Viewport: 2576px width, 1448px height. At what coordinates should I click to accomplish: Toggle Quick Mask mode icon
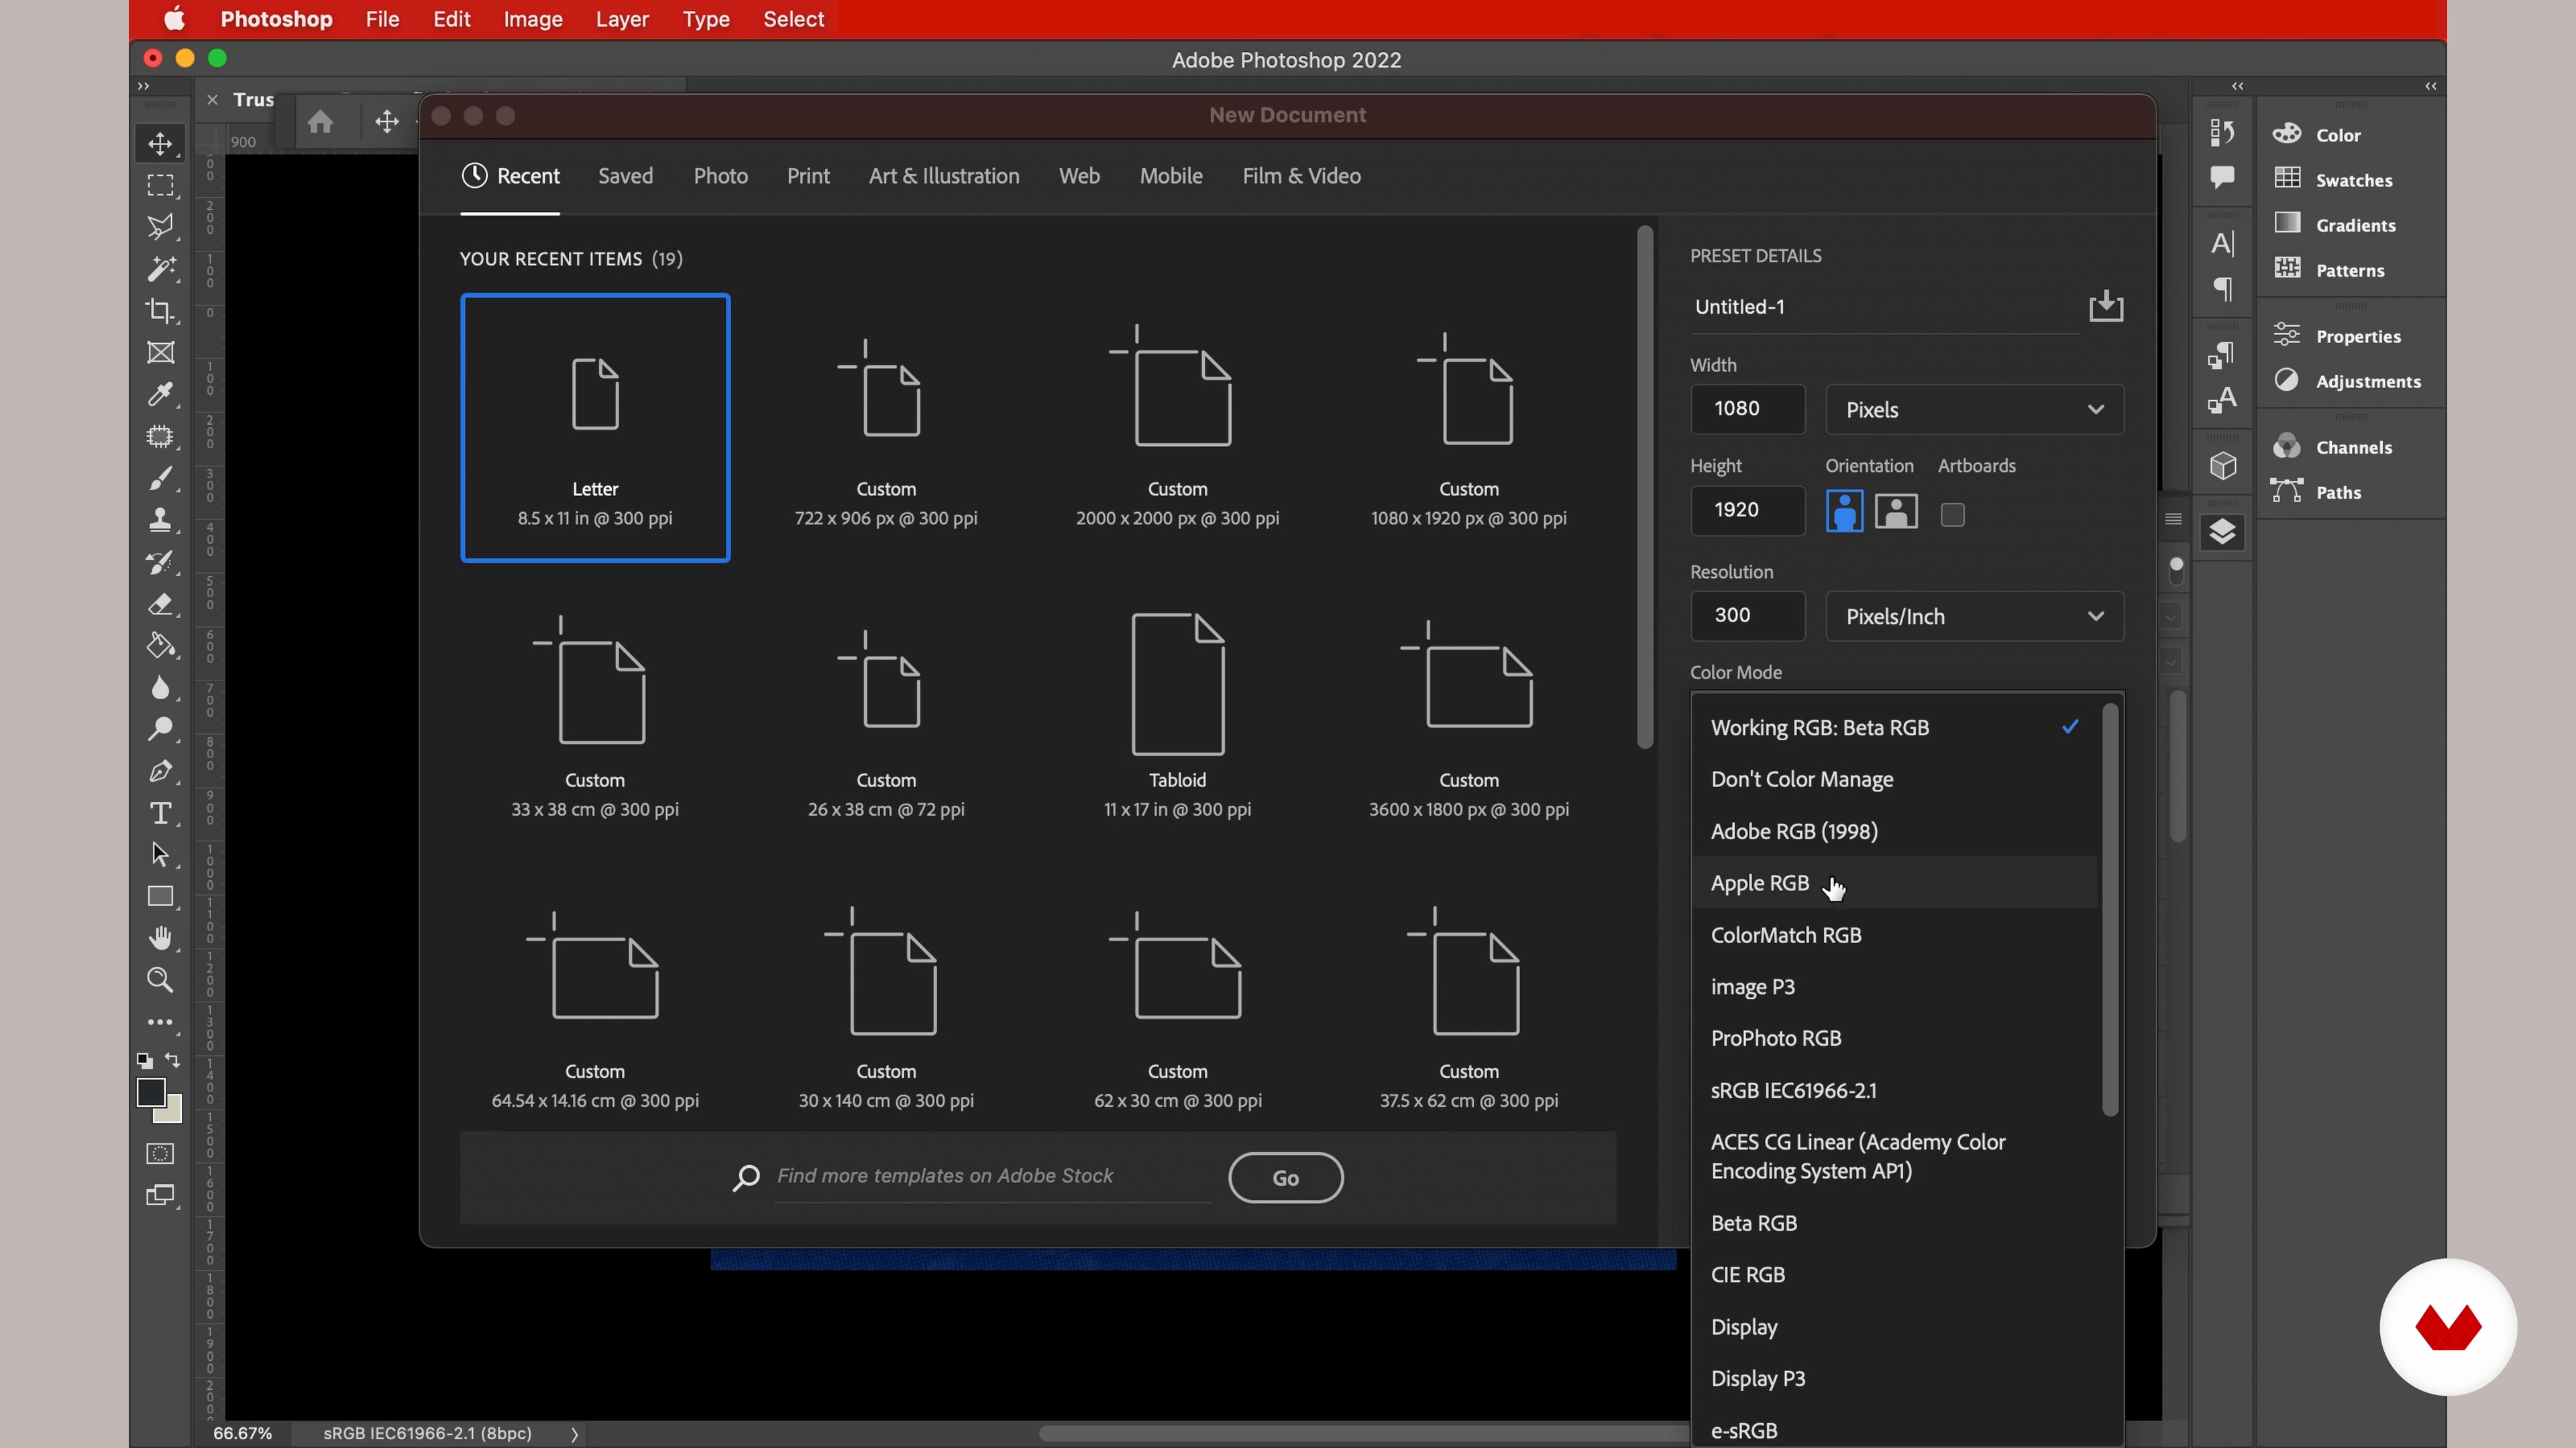pos(160,1154)
